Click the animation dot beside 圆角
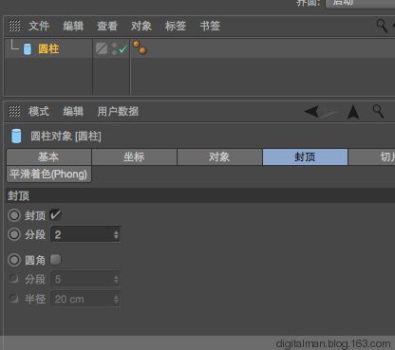This screenshot has width=395, height=350. 14,260
